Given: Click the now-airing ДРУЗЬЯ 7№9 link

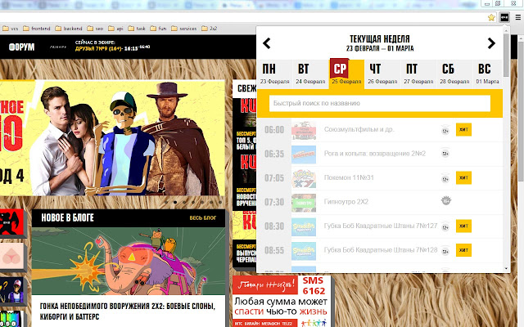Looking at the screenshot, I should tap(100, 48).
